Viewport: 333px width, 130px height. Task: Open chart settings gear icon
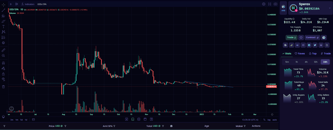tap(264, 4)
